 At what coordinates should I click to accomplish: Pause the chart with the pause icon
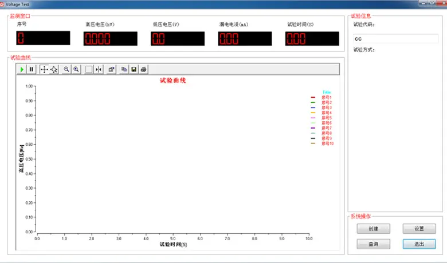point(31,69)
